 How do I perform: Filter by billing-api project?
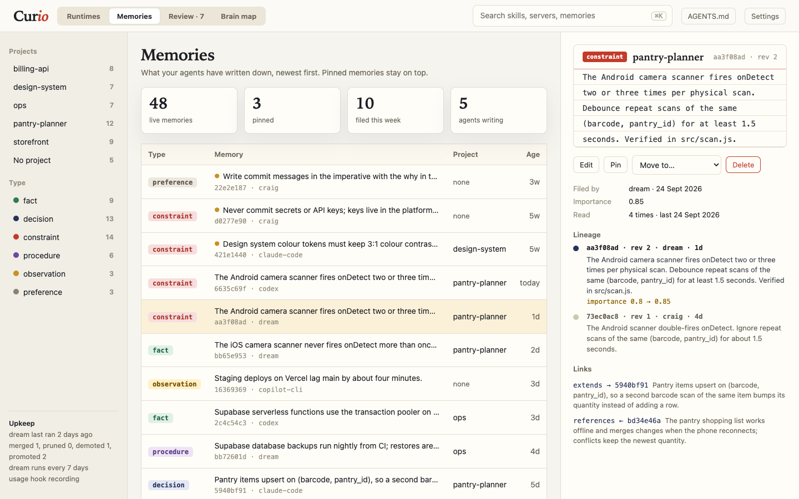click(x=63, y=69)
